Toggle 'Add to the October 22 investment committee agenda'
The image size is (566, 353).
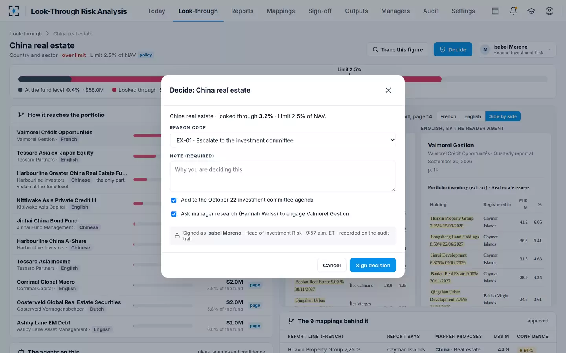174,200
